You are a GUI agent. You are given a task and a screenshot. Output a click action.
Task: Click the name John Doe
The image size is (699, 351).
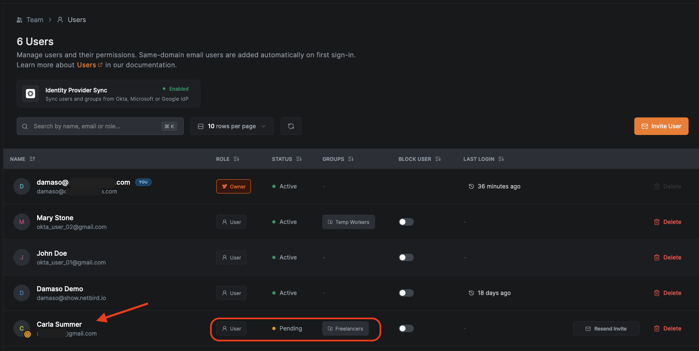click(x=52, y=253)
